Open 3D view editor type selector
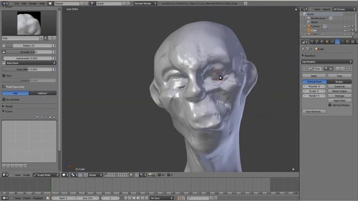The image size is (358, 201). 5,175
